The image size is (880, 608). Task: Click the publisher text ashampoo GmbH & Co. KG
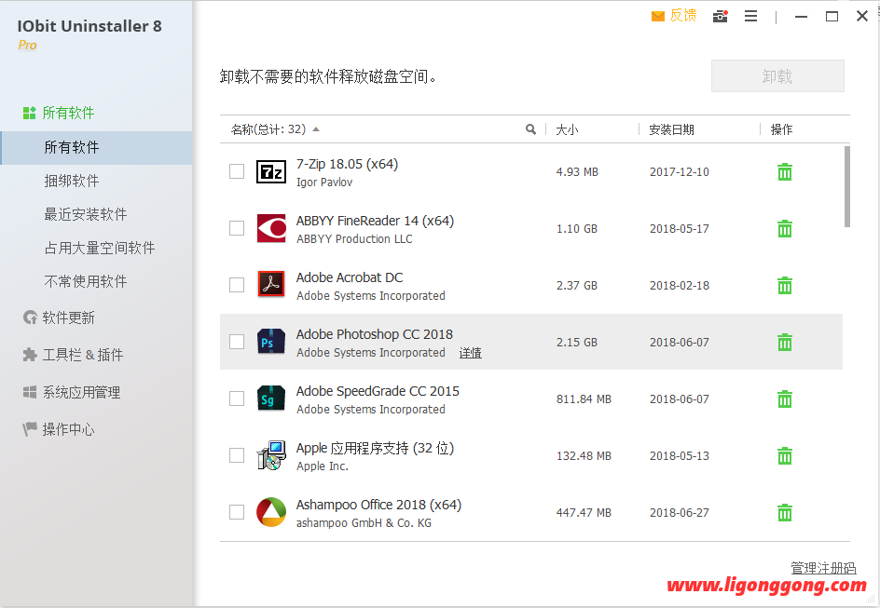point(364,523)
